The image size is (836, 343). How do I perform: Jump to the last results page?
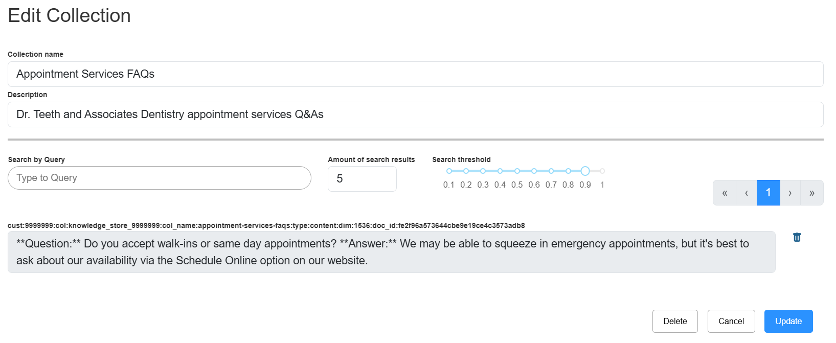tap(812, 193)
